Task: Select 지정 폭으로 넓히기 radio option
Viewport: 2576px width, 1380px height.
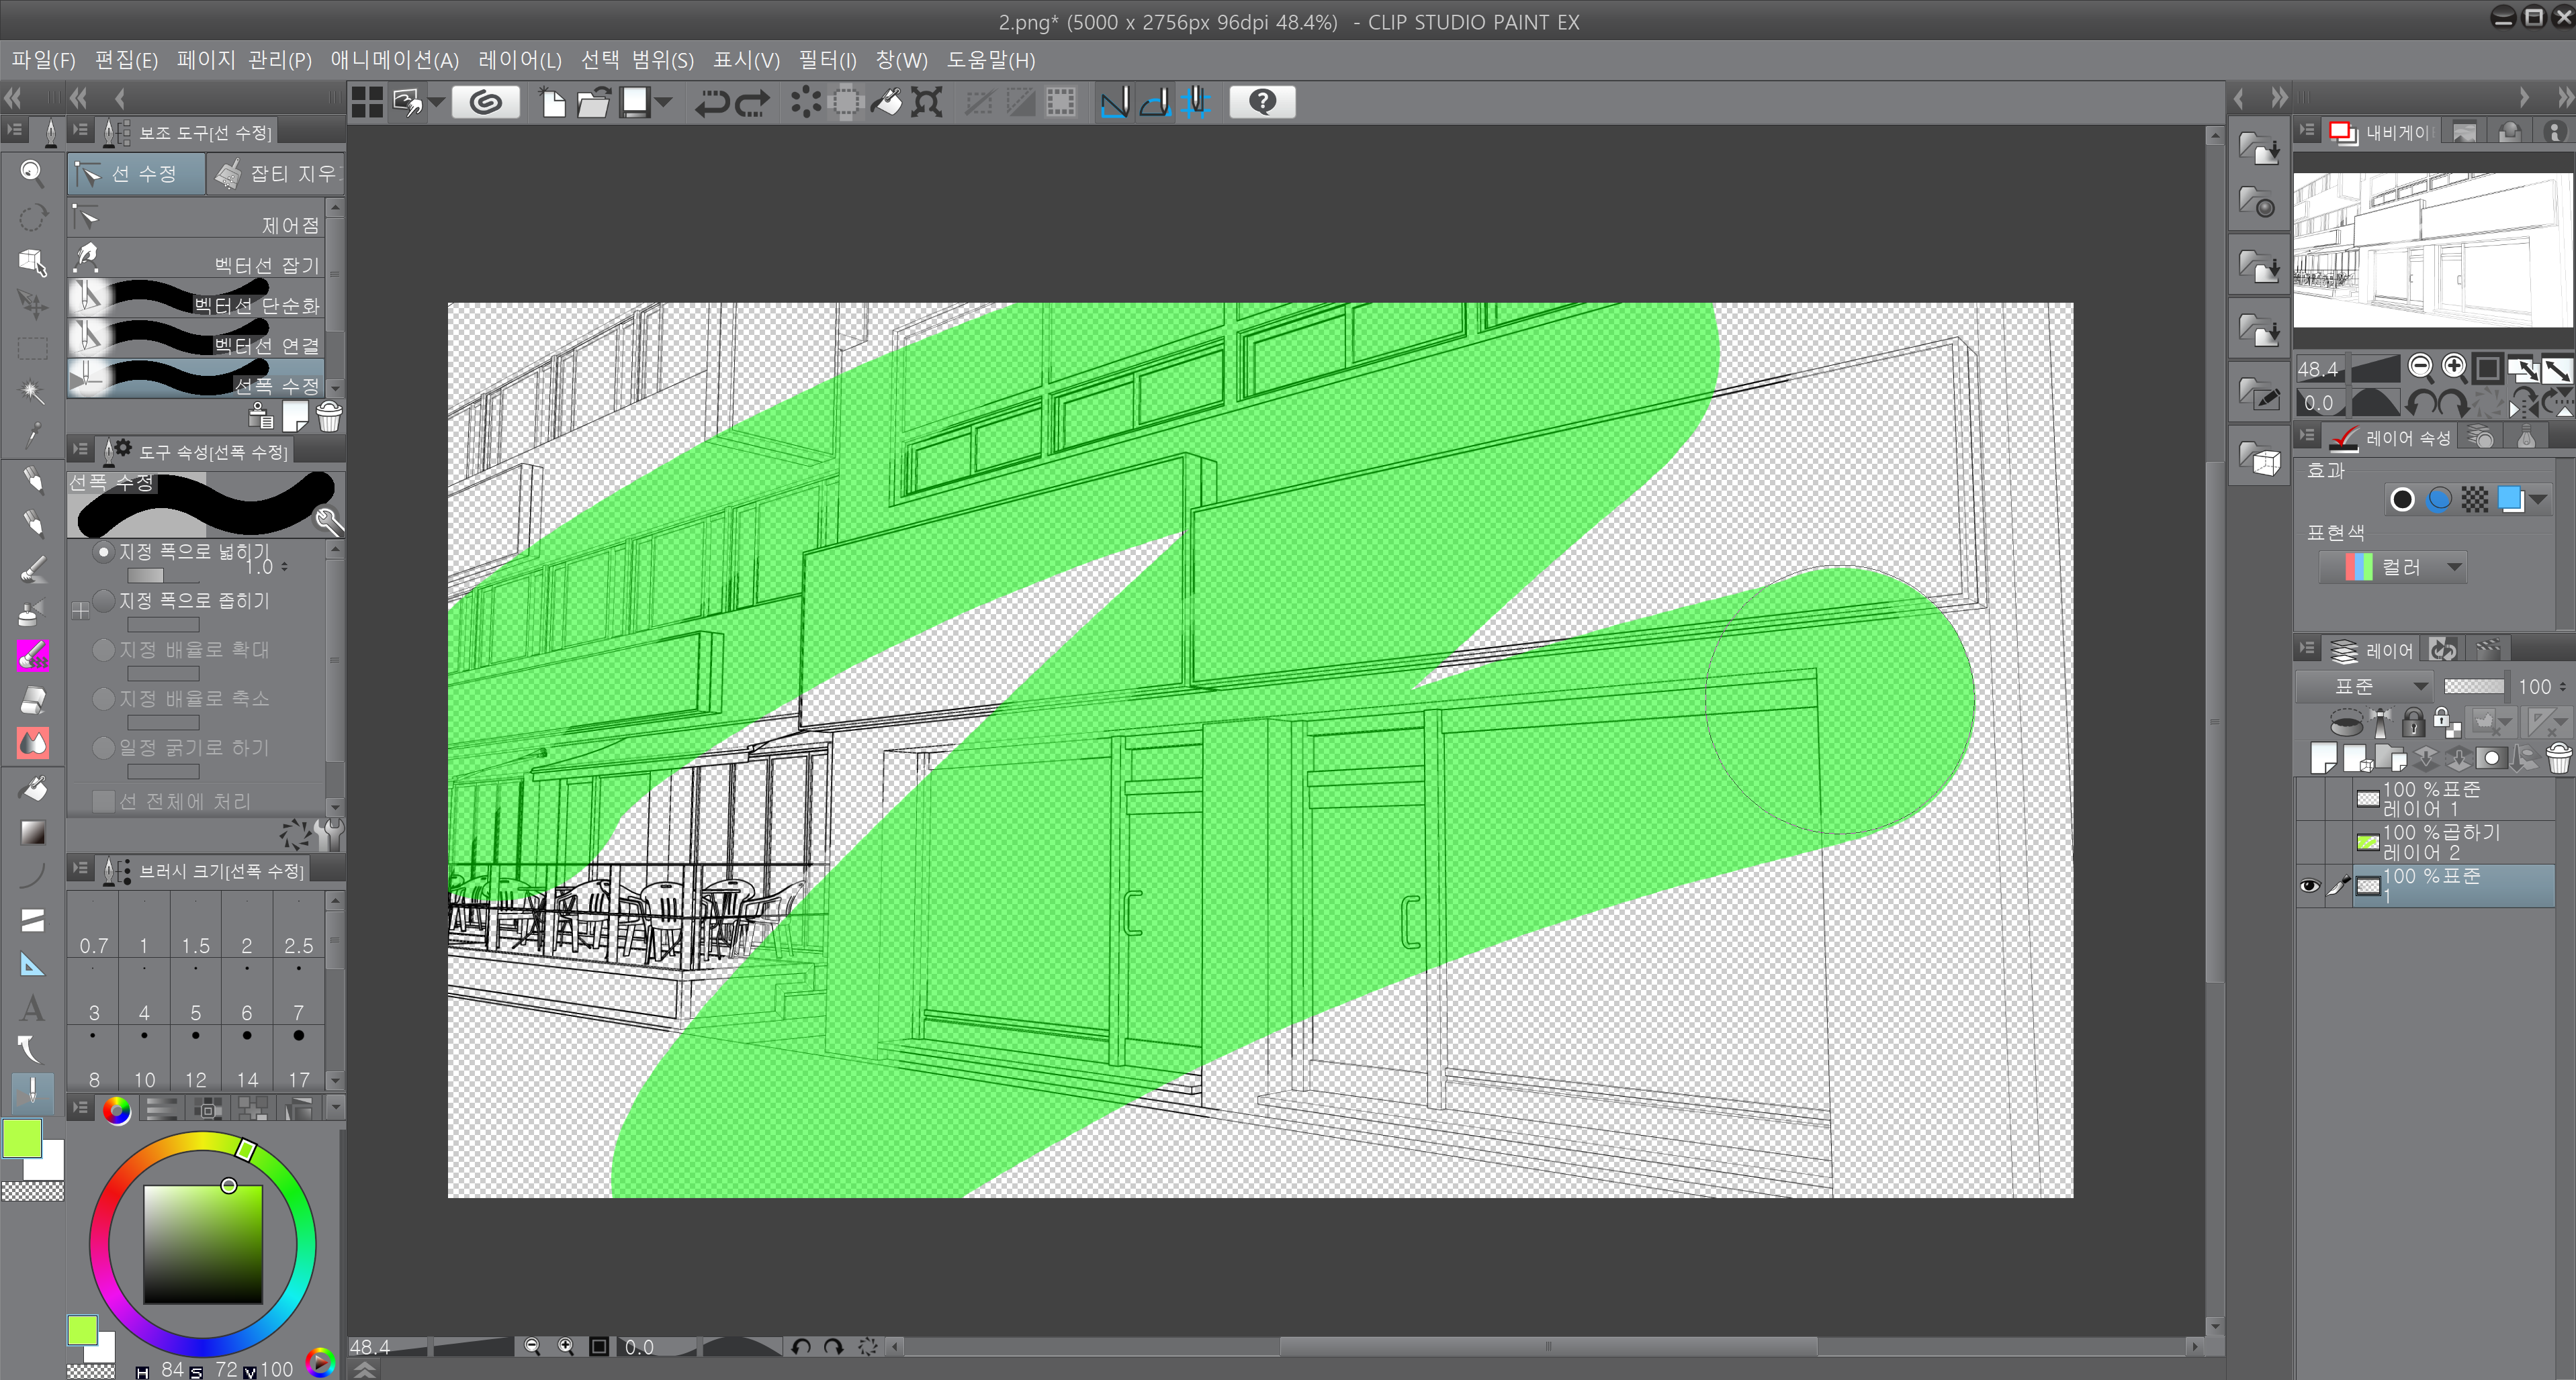Action: (x=103, y=552)
